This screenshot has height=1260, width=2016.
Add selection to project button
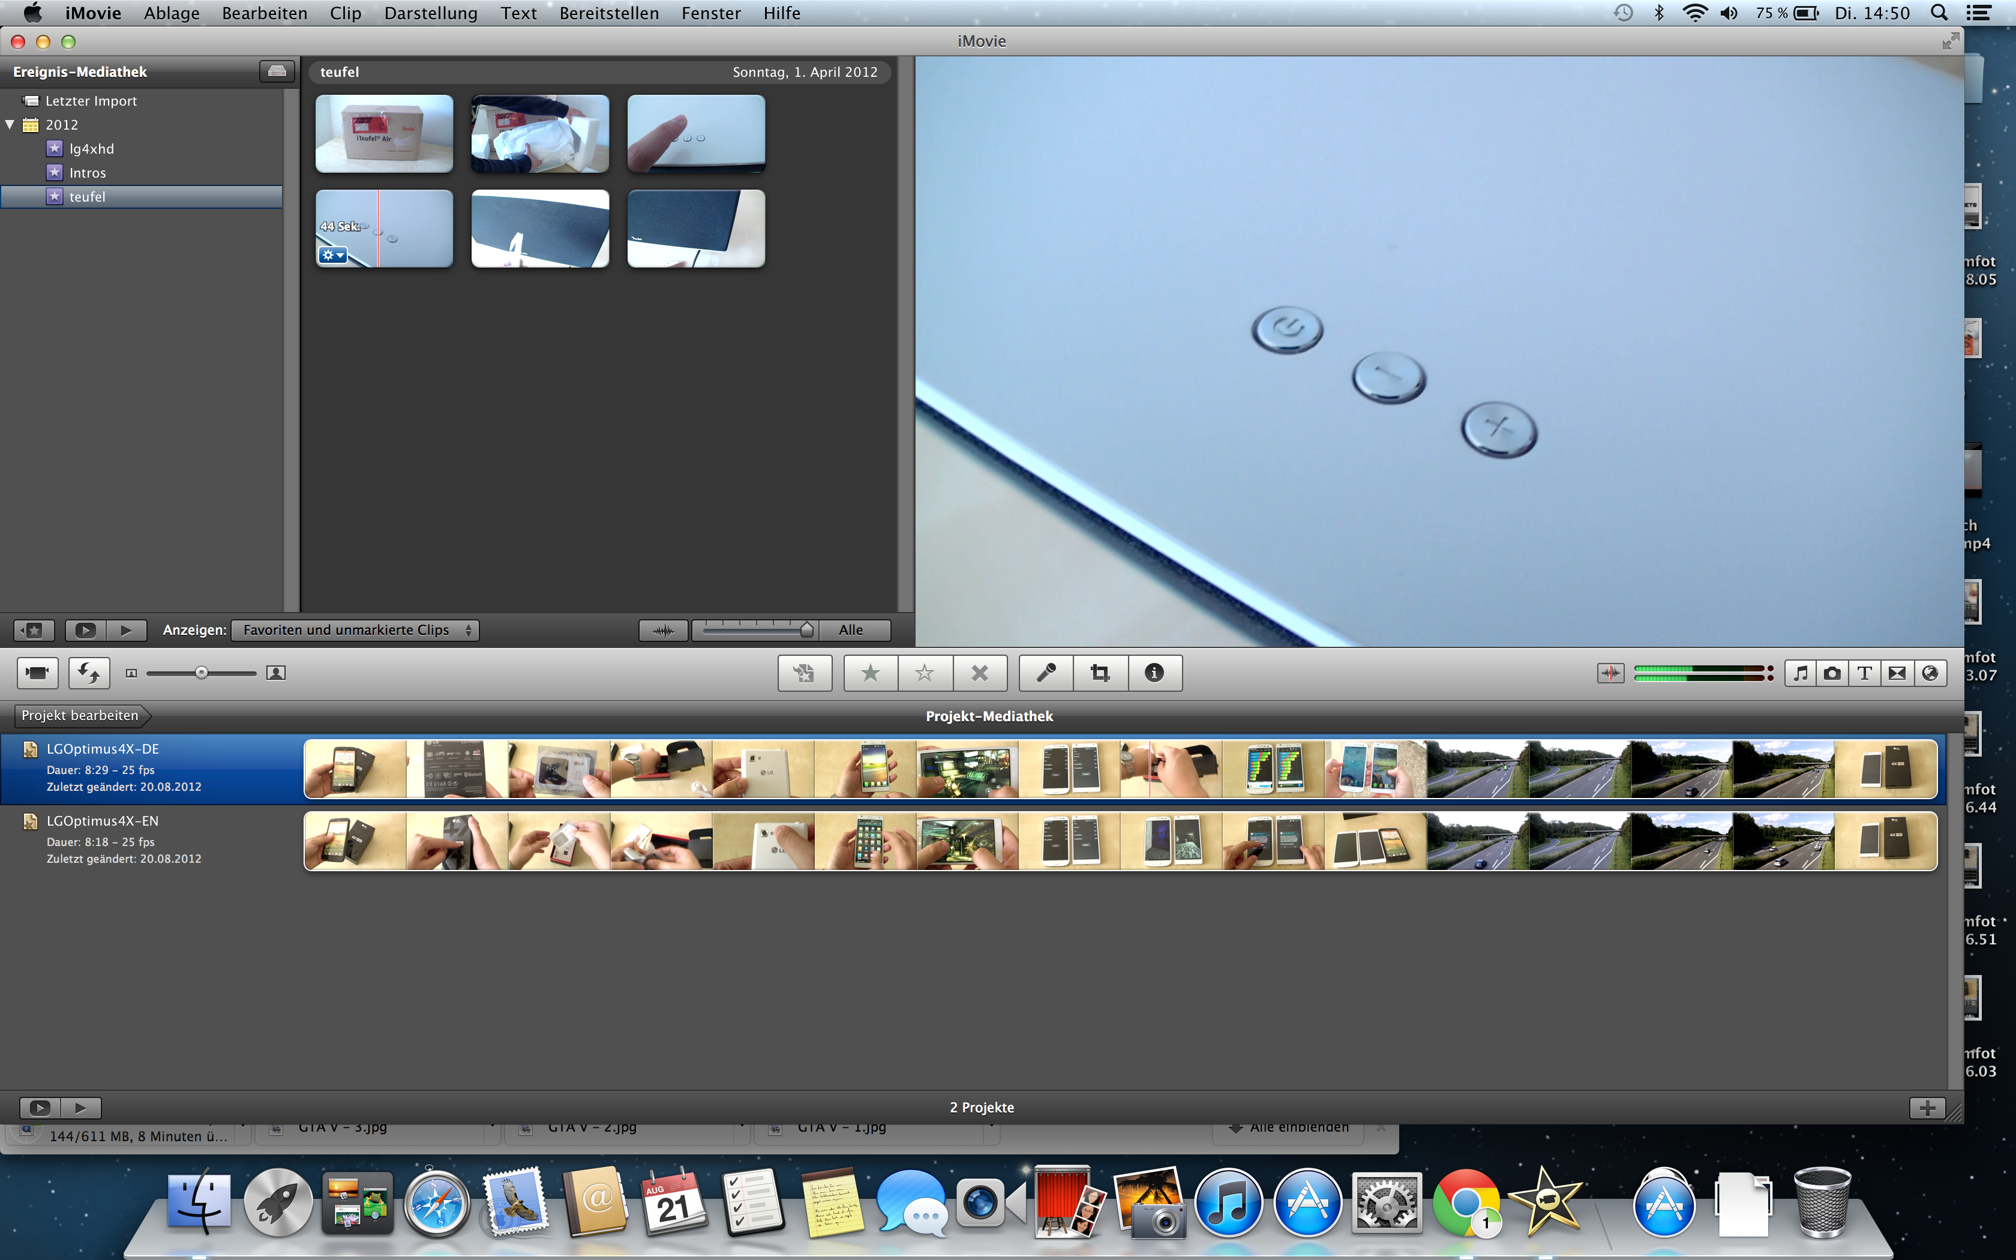pyautogui.click(x=805, y=673)
